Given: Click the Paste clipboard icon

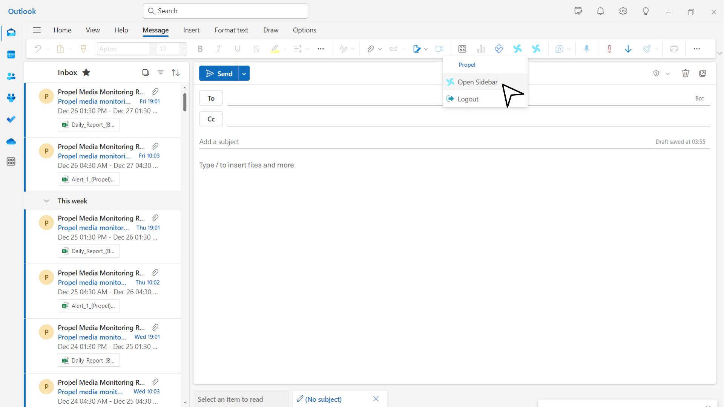Looking at the screenshot, I should (60, 49).
